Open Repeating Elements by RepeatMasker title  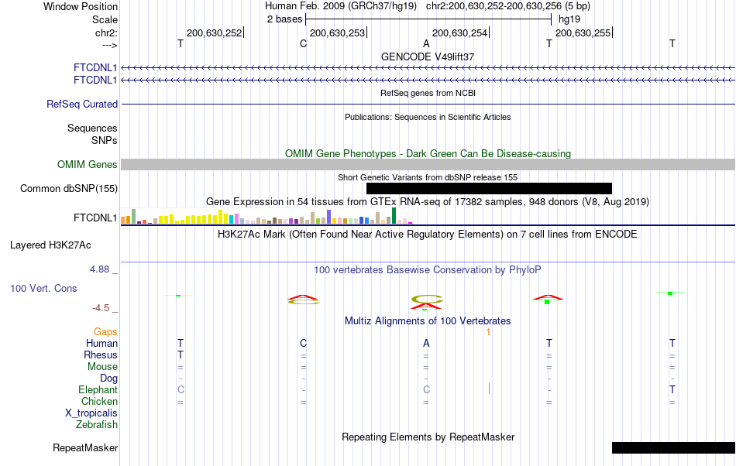(x=428, y=437)
